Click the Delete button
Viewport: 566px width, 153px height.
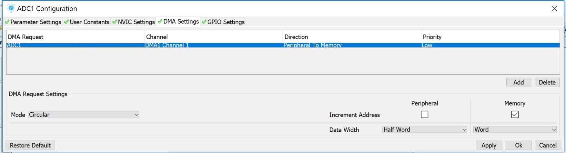click(x=547, y=82)
